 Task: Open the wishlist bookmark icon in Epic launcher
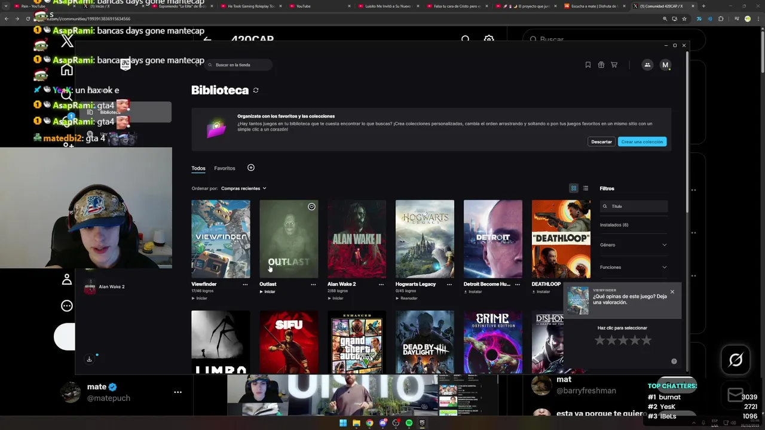[588, 64]
